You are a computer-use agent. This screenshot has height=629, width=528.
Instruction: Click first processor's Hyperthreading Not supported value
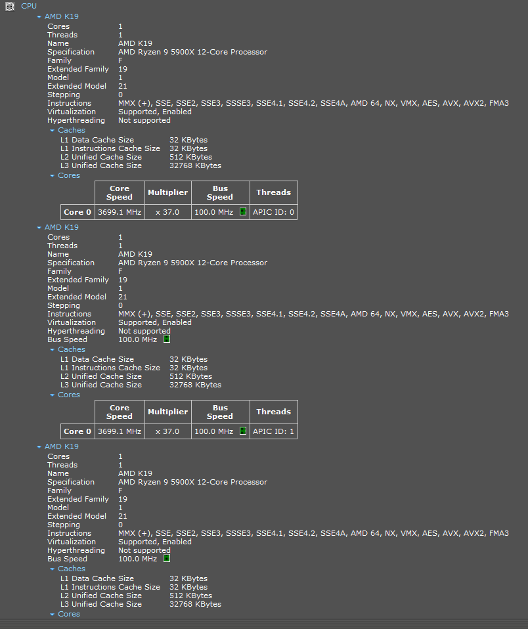tap(144, 120)
